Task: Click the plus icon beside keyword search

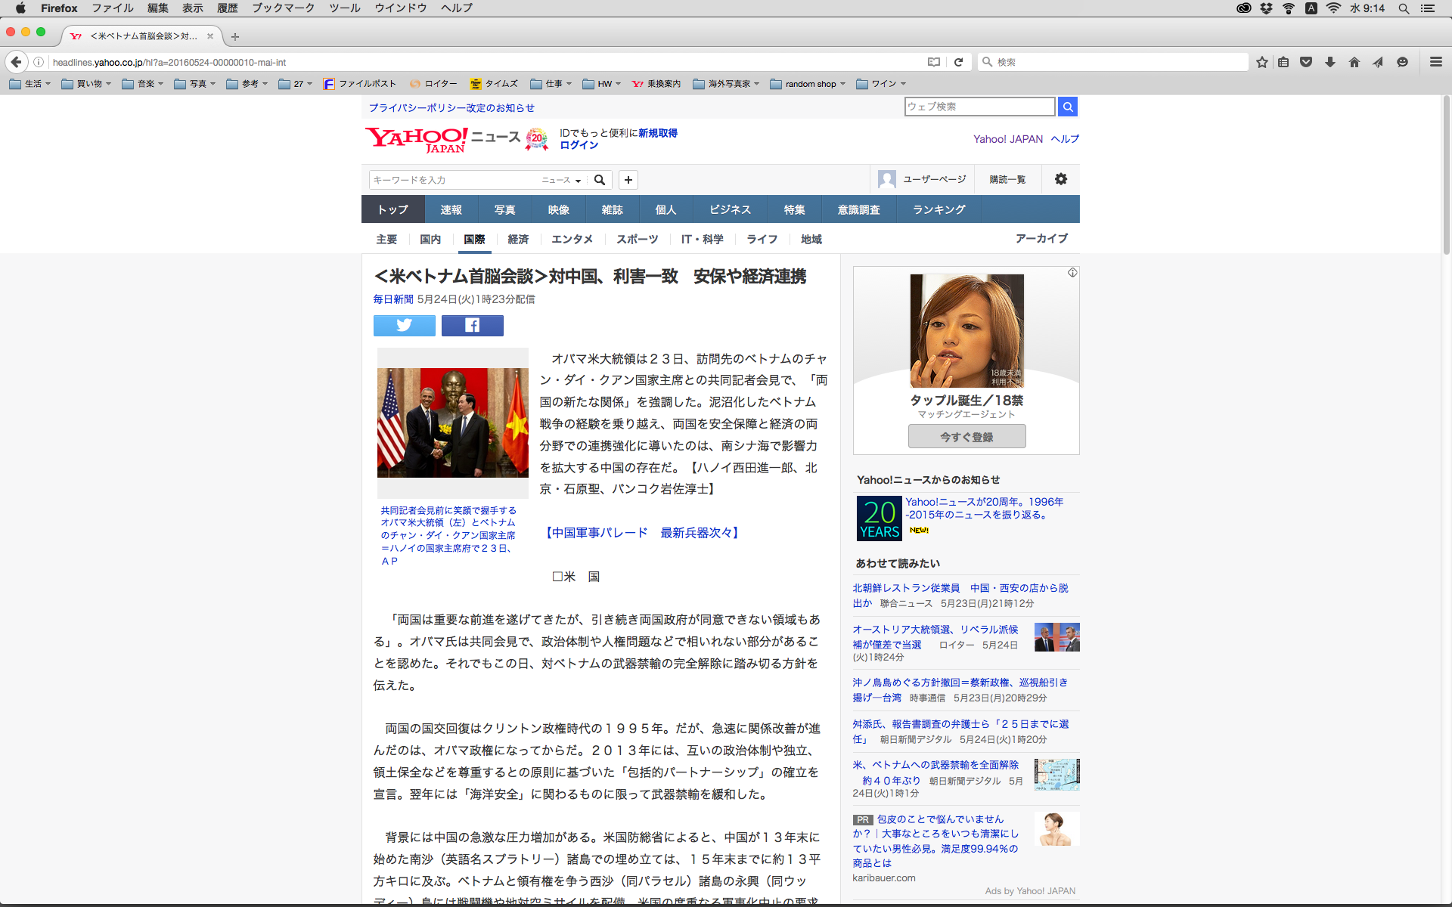Action: pos(628,180)
